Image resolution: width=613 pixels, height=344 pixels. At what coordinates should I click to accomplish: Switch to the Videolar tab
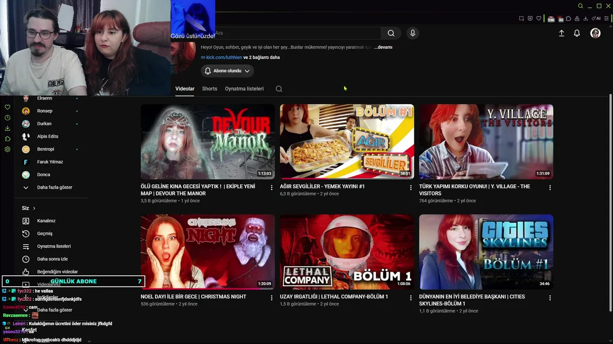pyautogui.click(x=185, y=89)
